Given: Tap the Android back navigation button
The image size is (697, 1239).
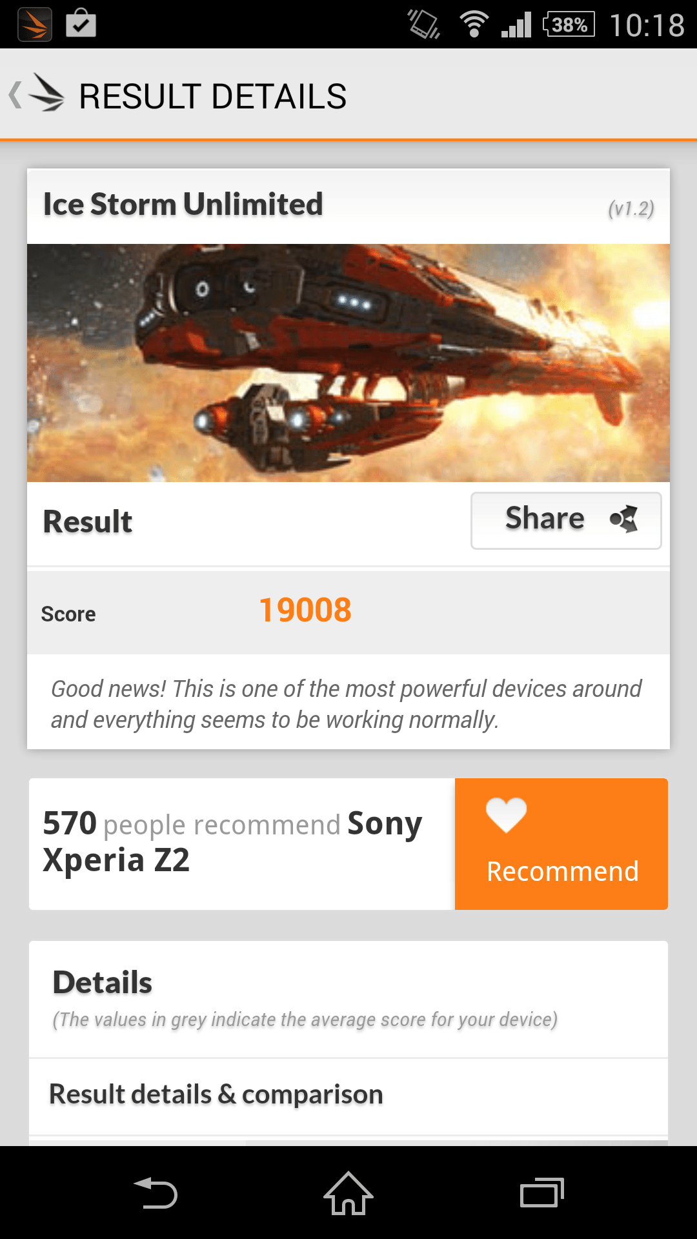Looking at the screenshot, I should 156,1193.
